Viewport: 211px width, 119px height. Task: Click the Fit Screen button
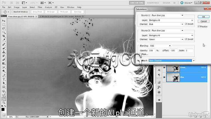click(x=51, y=12)
